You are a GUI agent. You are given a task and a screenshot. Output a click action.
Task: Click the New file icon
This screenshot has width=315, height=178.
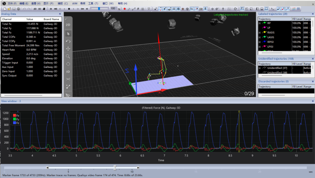(x=5, y=9)
